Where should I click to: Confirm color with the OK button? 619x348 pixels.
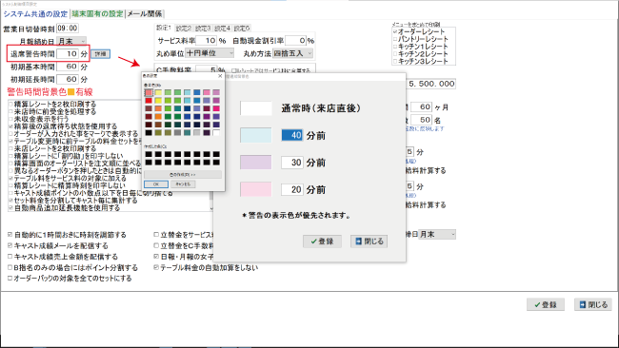(x=156, y=184)
